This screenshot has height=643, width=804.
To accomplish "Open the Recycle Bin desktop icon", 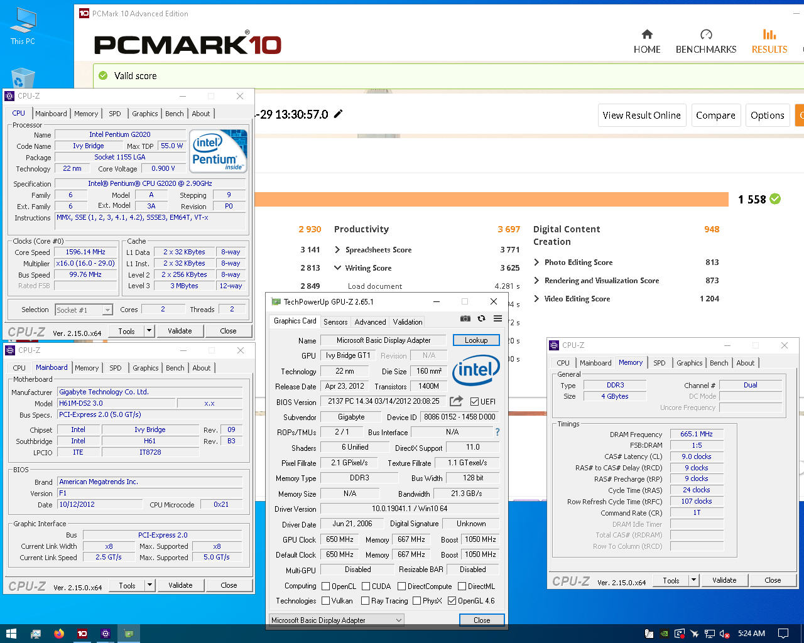I will click(23, 79).
